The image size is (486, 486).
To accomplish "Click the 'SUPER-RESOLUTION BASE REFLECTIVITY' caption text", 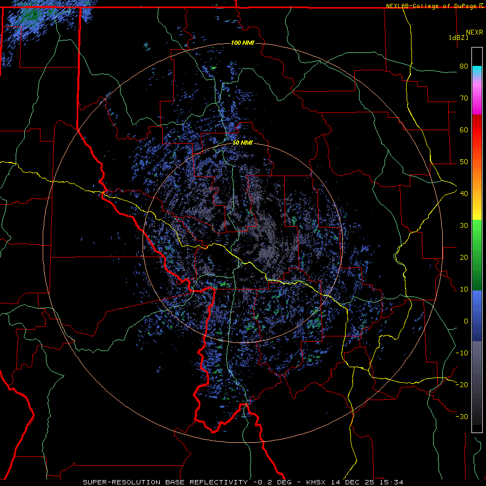I will click(165, 482).
